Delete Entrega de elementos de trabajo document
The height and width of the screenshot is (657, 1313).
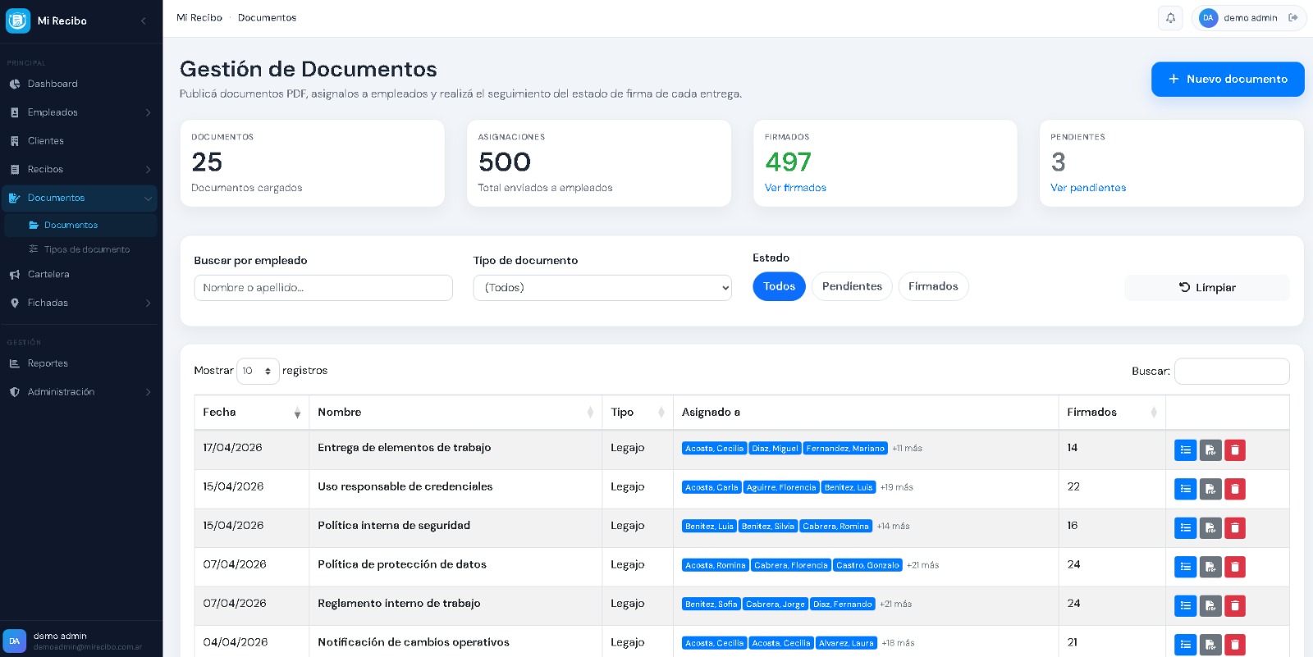pos(1235,450)
